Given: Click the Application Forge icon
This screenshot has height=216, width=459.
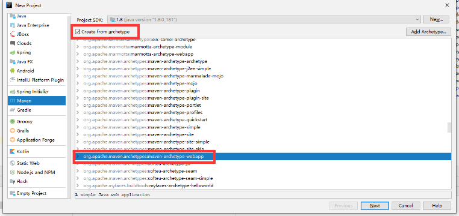Looking at the screenshot, I should [x=12, y=140].
